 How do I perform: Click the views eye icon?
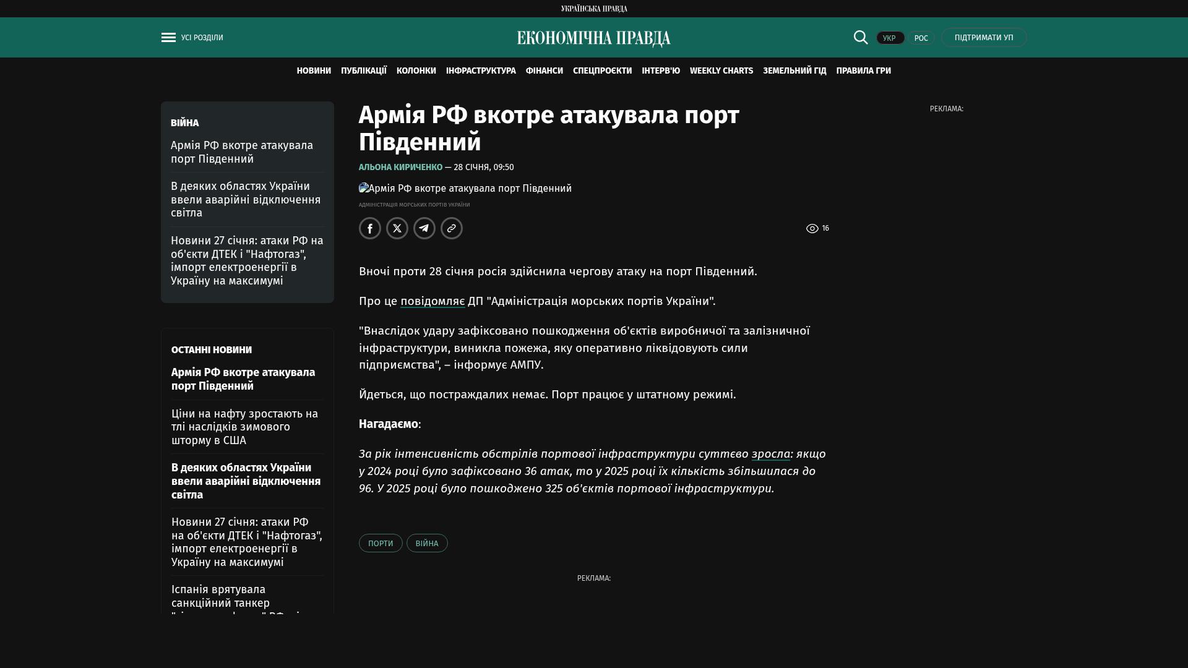[812, 229]
